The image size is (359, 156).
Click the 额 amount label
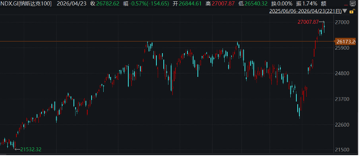324,3
